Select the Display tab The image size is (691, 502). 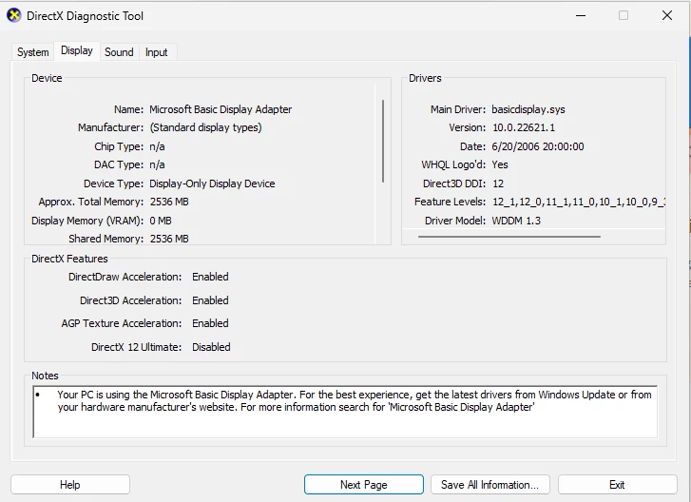click(x=77, y=50)
